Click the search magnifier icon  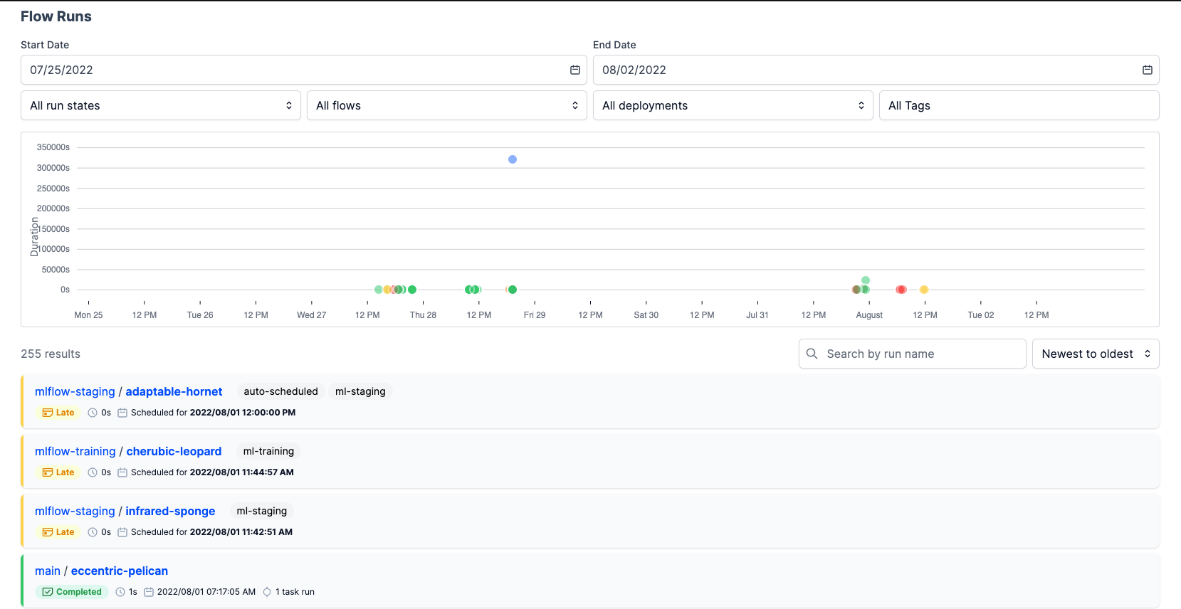[812, 354]
